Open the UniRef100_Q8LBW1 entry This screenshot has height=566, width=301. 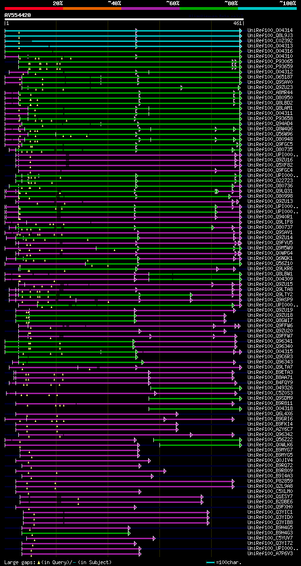pos(270,274)
